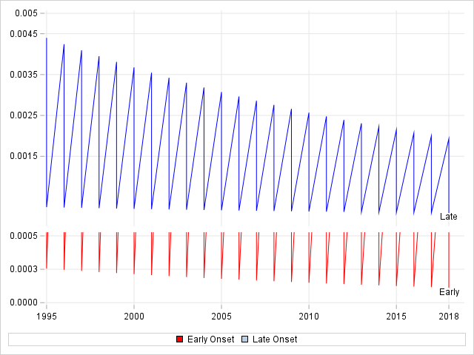Click the y-axis value 0.0000
The width and height of the screenshot is (474, 355).
tap(24, 302)
